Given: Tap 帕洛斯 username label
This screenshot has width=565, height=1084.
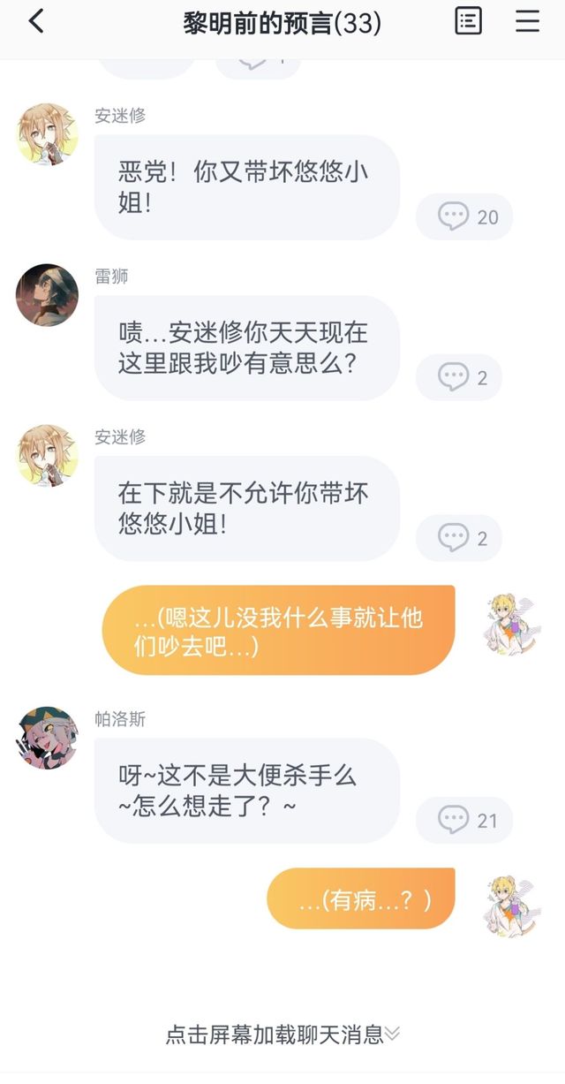Looking at the screenshot, I should click(x=120, y=719).
